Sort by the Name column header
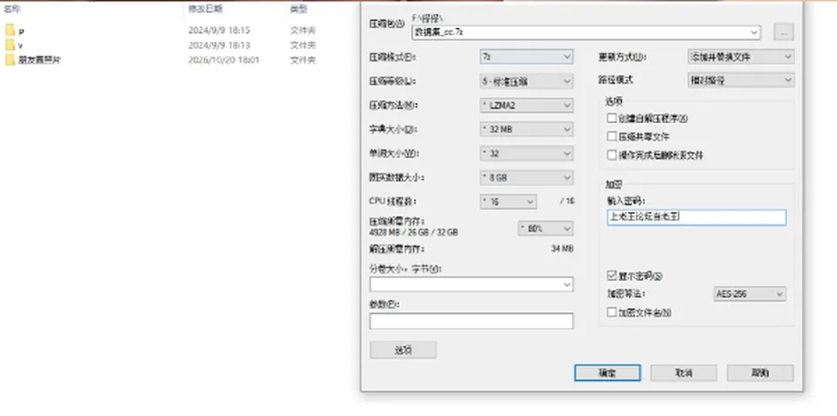 point(11,9)
